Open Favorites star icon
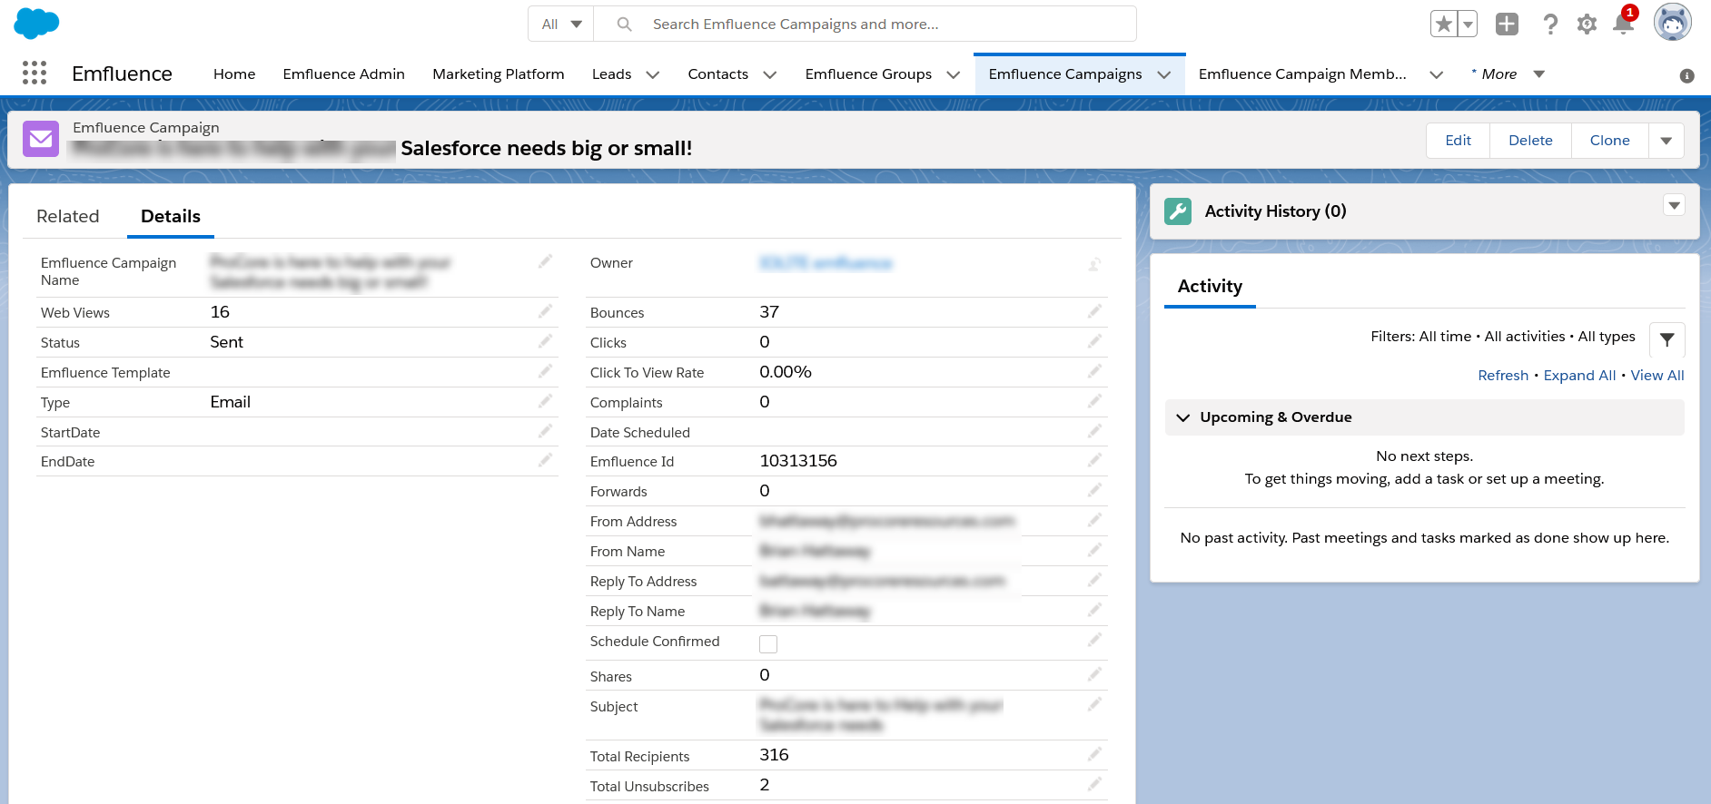This screenshot has height=804, width=1711. coord(1443,25)
